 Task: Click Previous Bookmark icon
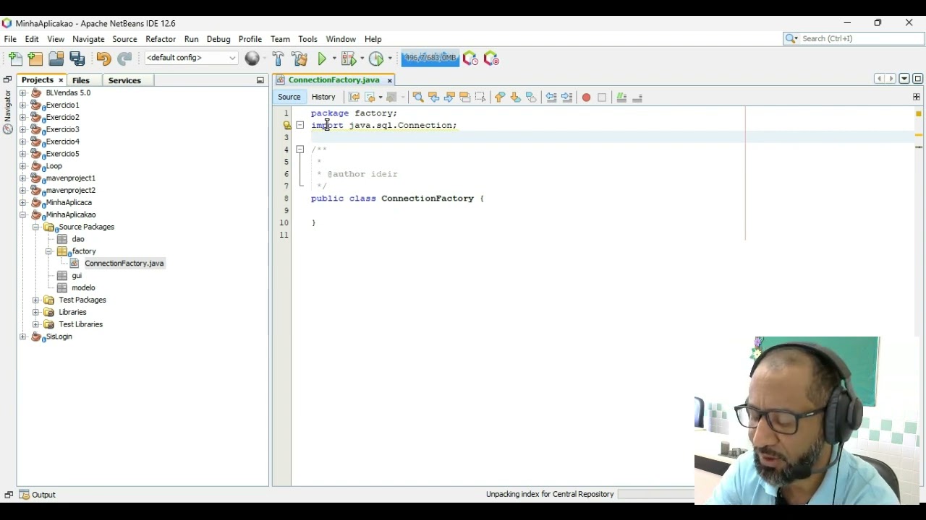500,97
